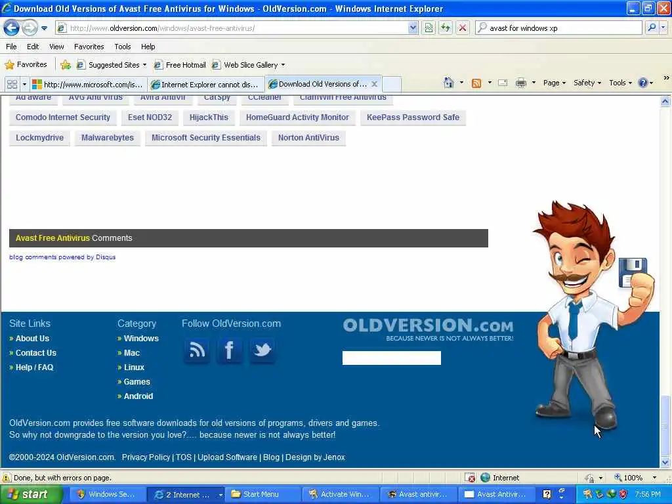Image resolution: width=672 pixels, height=504 pixels.
Task: Open the Android category link
Action: tap(138, 396)
